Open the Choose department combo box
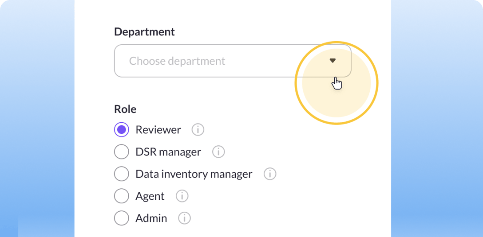This screenshot has width=483, height=237. pos(233,61)
